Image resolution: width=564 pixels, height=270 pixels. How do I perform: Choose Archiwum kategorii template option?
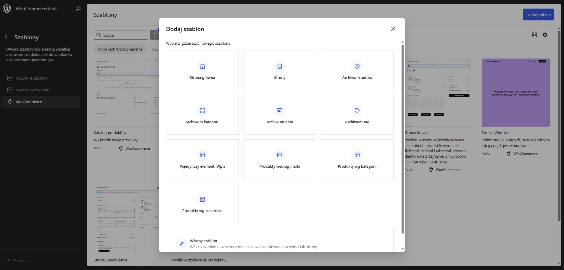pos(202,115)
